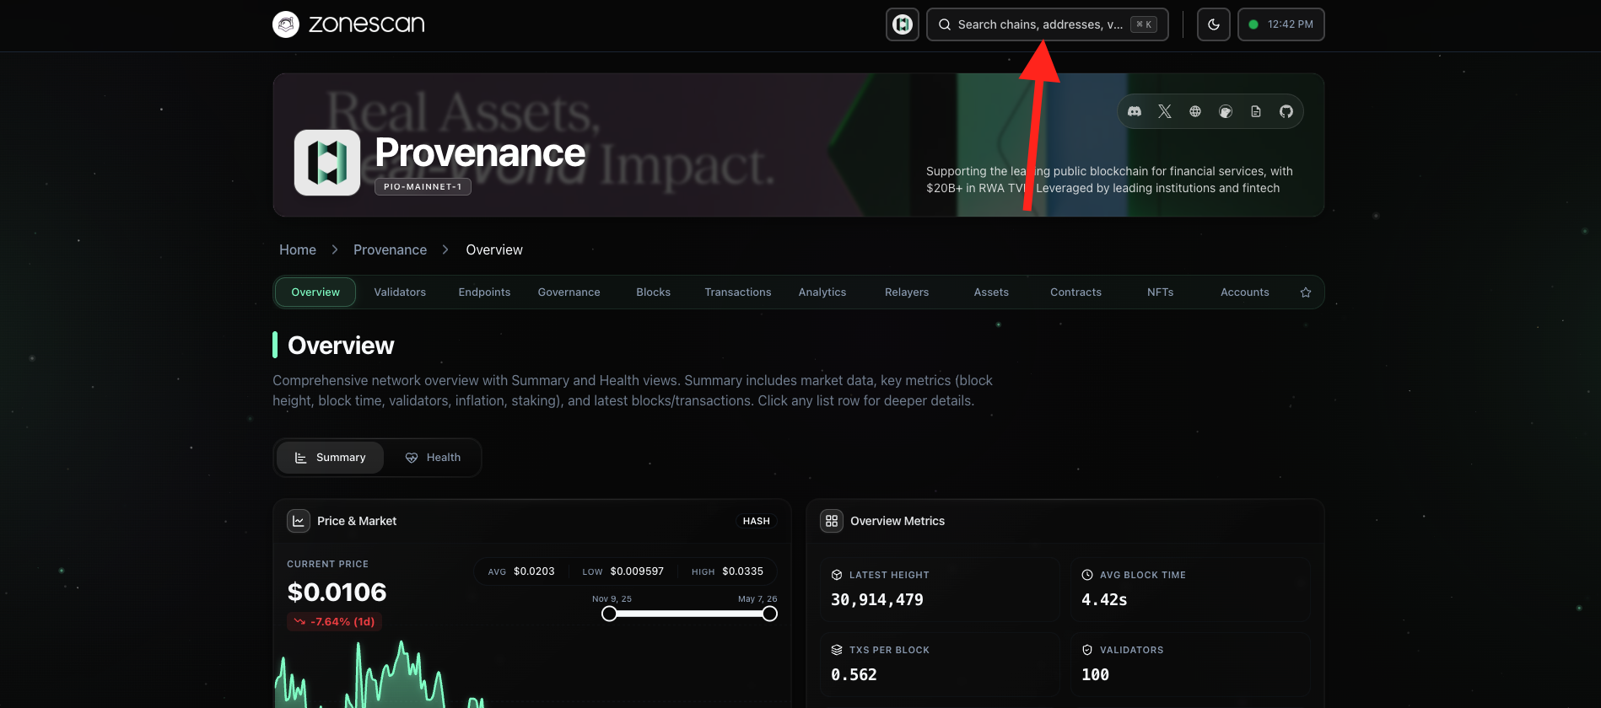Go to Home in the breadcrumb
Viewport: 1601px width, 708px height.
[298, 249]
